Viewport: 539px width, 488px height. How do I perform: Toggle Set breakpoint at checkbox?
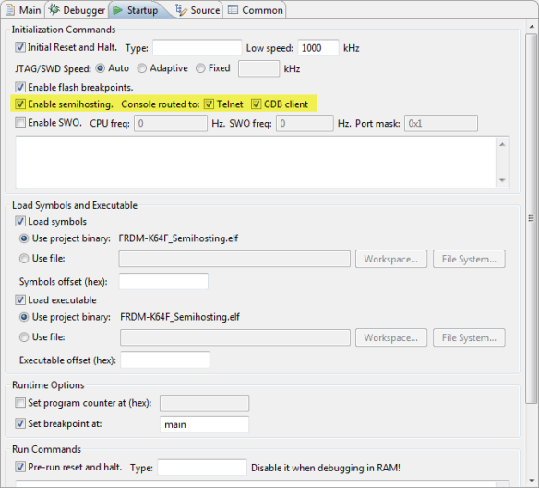[20, 423]
